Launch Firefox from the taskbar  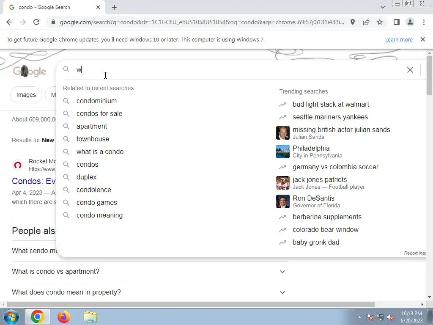point(64,317)
